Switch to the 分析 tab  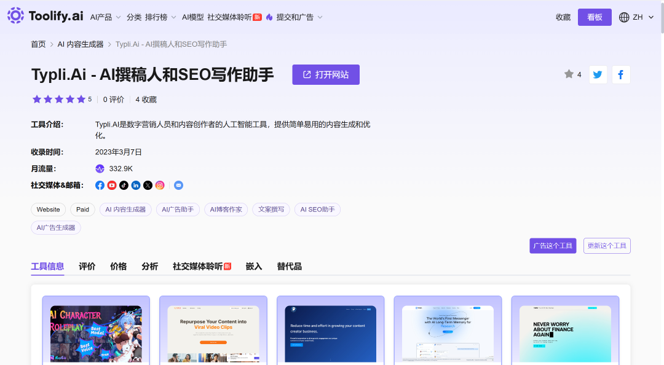click(x=150, y=266)
